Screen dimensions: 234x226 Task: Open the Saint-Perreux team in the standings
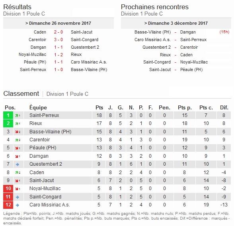click(x=44, y=115)
